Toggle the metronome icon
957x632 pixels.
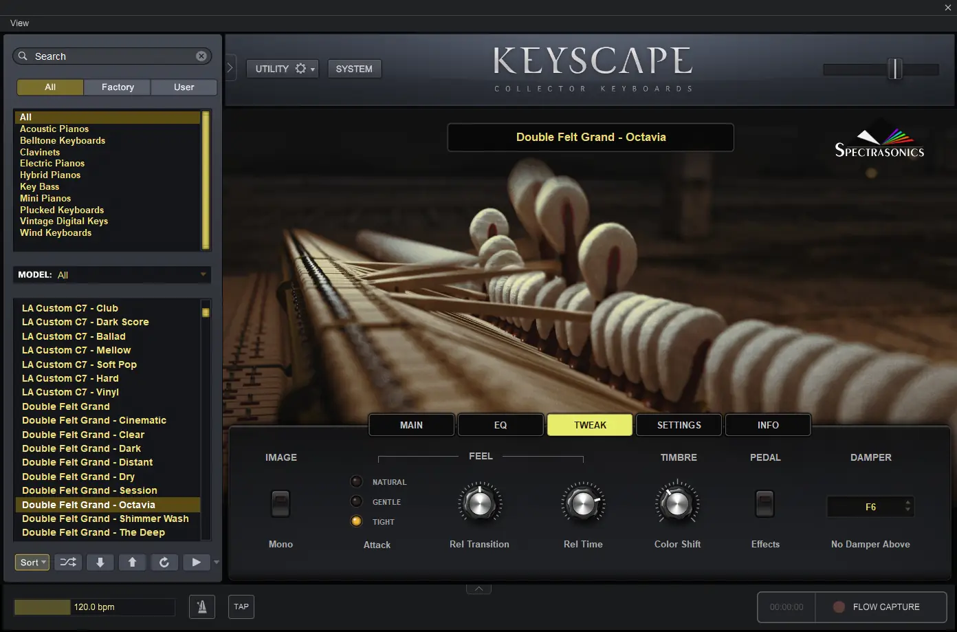coord(202,607)
